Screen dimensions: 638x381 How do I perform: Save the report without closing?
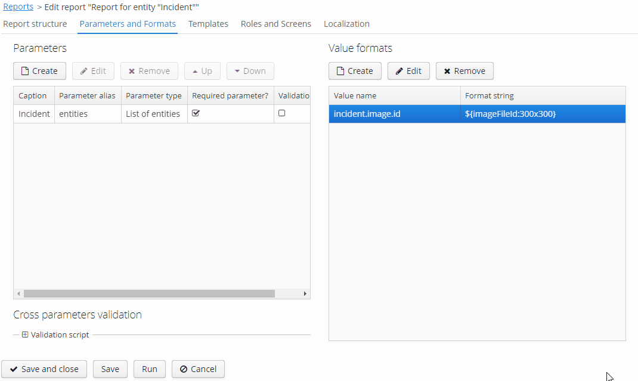110,368
